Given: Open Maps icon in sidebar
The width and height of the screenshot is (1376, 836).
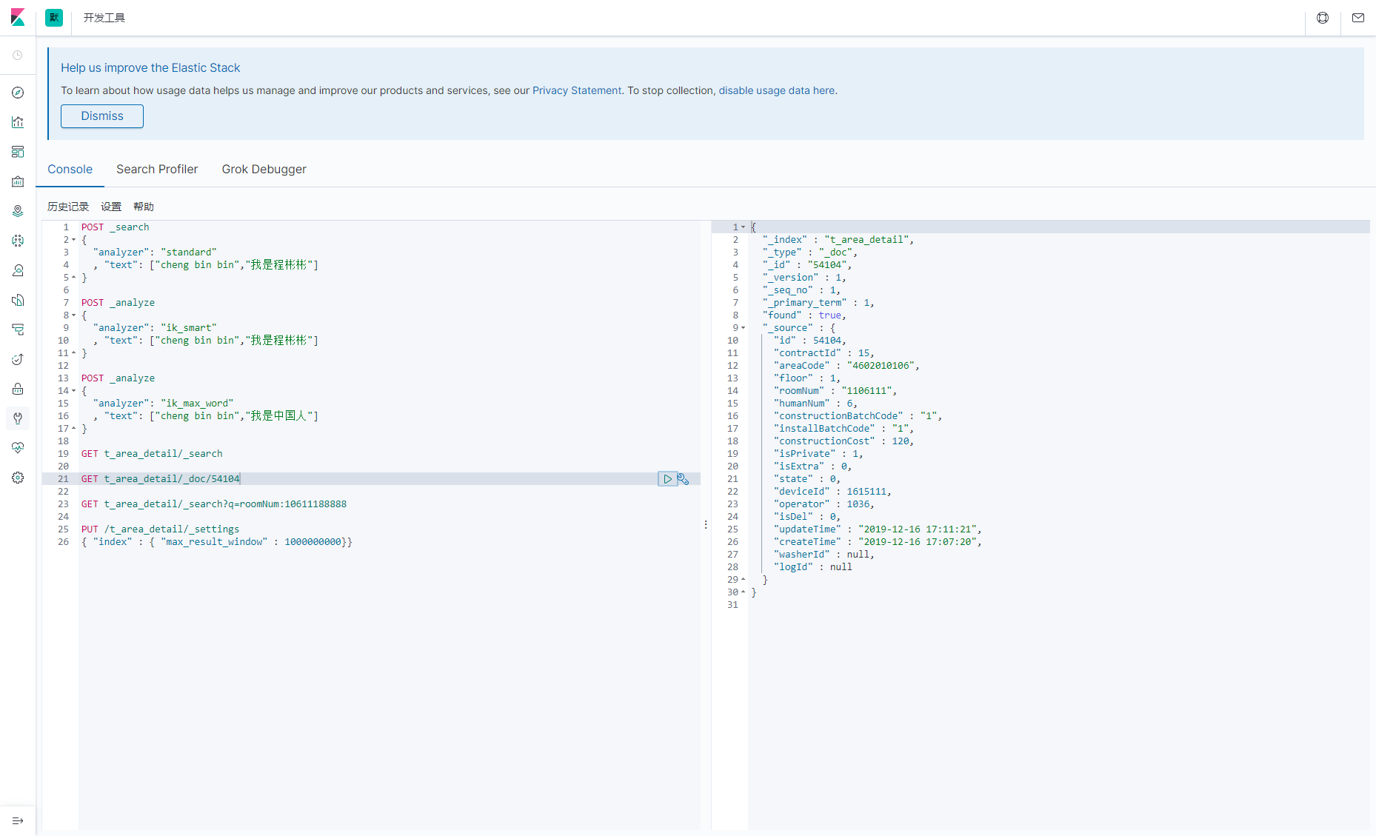Looking at the screenshot, I should [18, 211].
